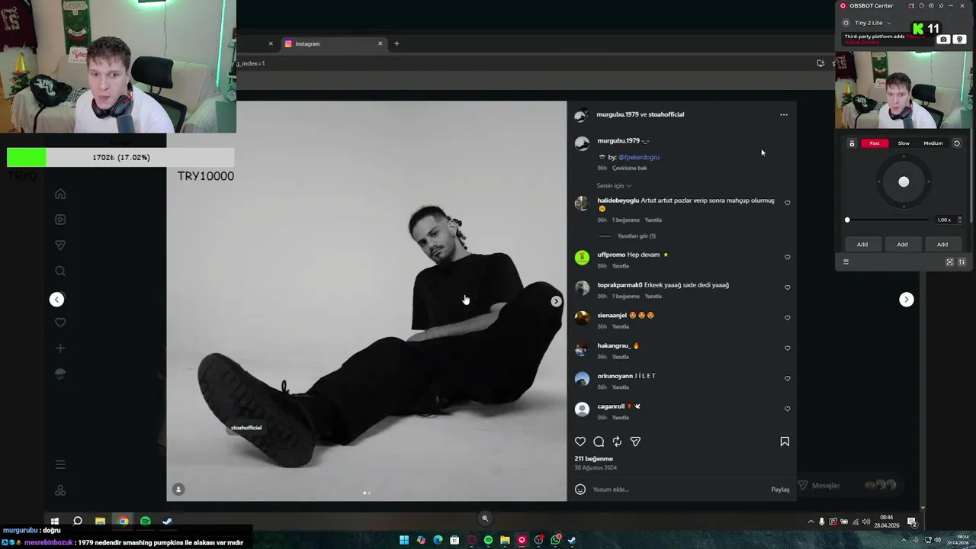This screenshot has width=976, height=549.
Task: Click OBSBOT device power icon
Action: point(846,23)
